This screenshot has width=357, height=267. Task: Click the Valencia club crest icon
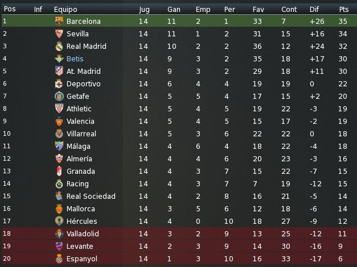click(x=59, y=121)
